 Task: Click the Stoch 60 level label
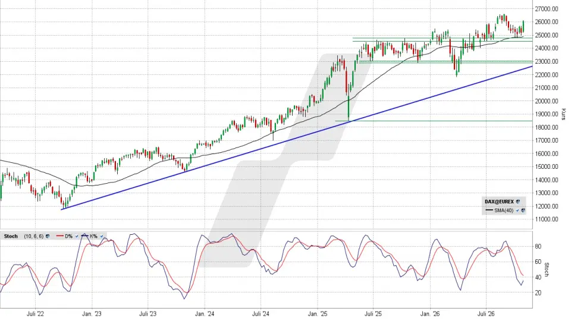[x=538, y=262]
